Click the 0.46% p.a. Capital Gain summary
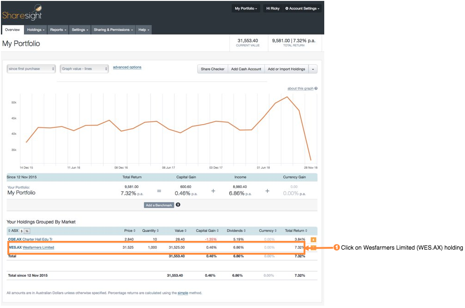 point(186,193)
